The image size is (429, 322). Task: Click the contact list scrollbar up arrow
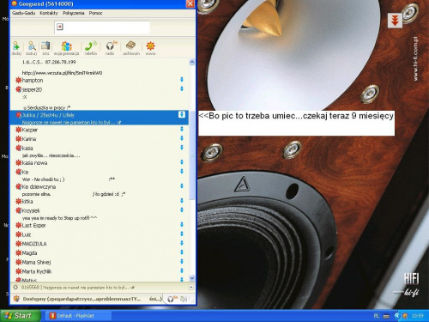point(192,62)
